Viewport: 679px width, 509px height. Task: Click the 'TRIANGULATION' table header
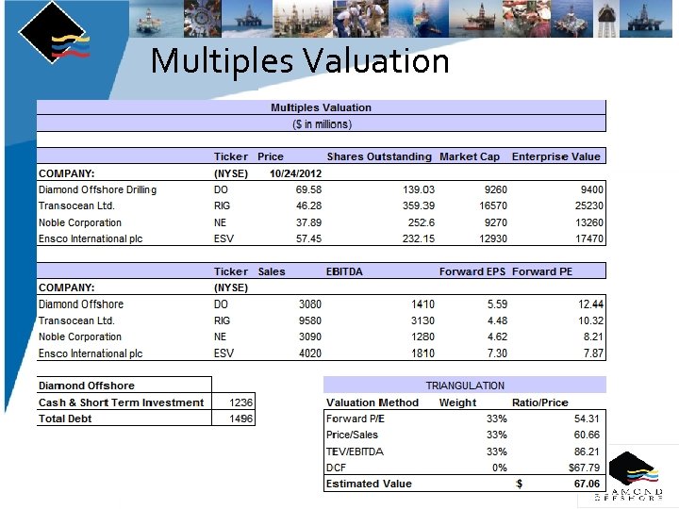pos(465,386)
